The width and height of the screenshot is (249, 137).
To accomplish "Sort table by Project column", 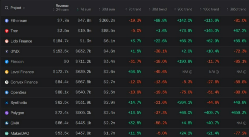I will pyautogui.click(x=17, y=8).
